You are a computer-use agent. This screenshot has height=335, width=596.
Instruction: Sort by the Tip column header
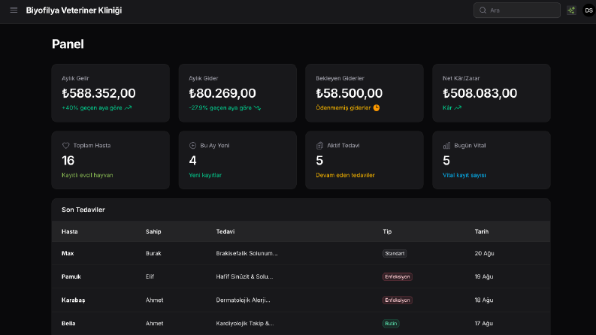point(387,231)
